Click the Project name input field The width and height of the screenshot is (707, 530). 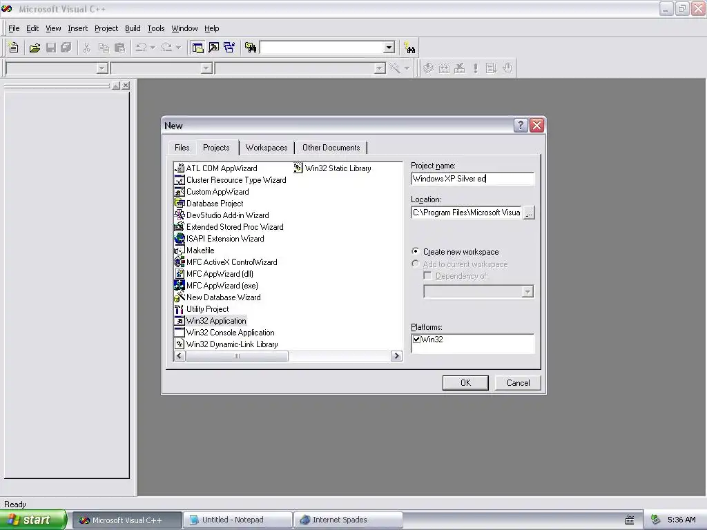(x=472, y=179)
